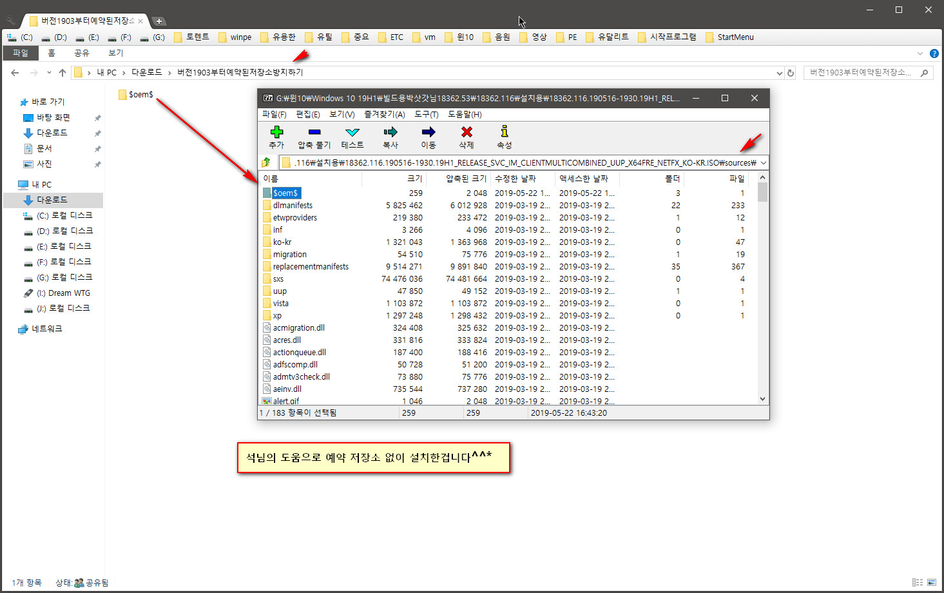This screenshot has height=593, width=944.
Task: Open 도움말(H) menu in 7-Zip
Action: 465,114
